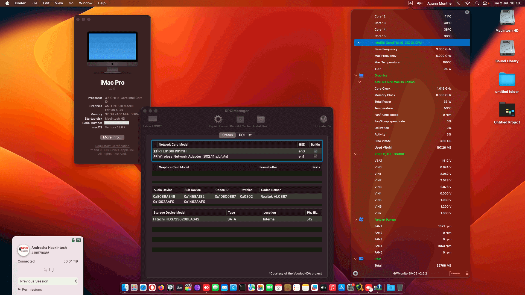Expand the Permissions disclosure triangle
This screenshot has width=525, height=295.
coord(19,289)
